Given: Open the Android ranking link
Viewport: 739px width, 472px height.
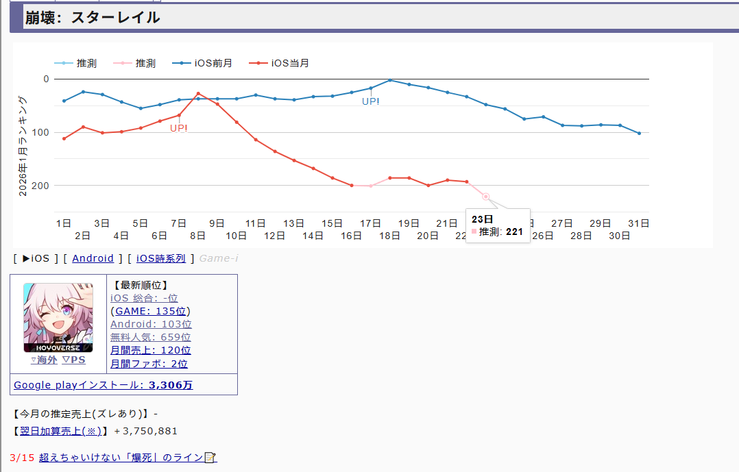Looking at the screenshot, I should coord(93,258).
